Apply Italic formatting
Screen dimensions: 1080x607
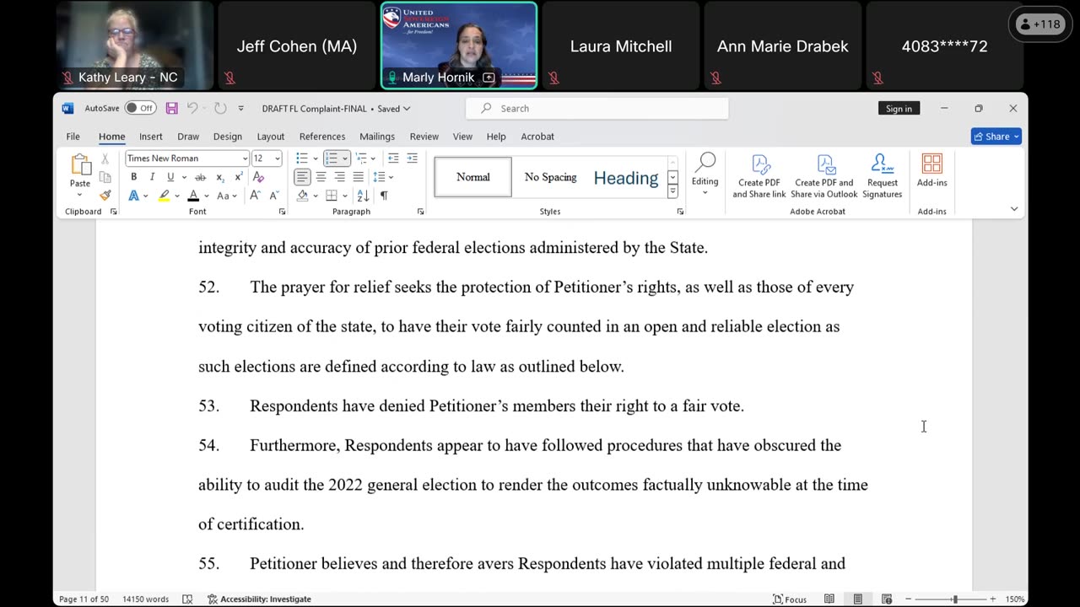click(x=152, y=177)
